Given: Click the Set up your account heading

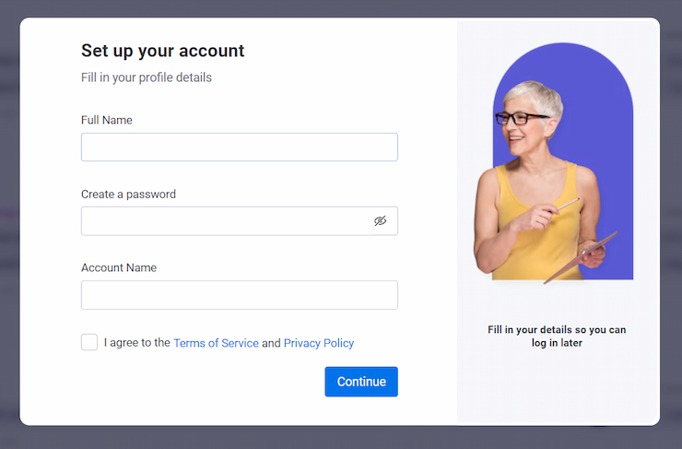Looking at the screenshot, I should coord(163,51).
